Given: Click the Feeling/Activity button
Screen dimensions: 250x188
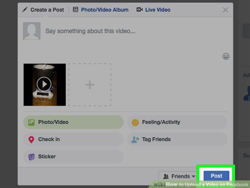Looking at the screenshot, I should pyautogui.click(x=177, y=122).
